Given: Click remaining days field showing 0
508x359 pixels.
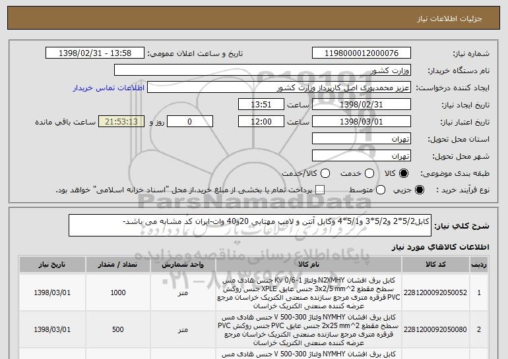Looking at the screenshot, I should click(190, 122).
